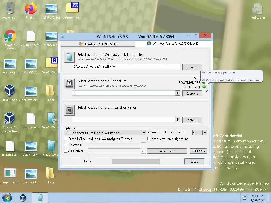Select Windows Vista/7/8/10/2008/2012 tab

pos(173,44)
